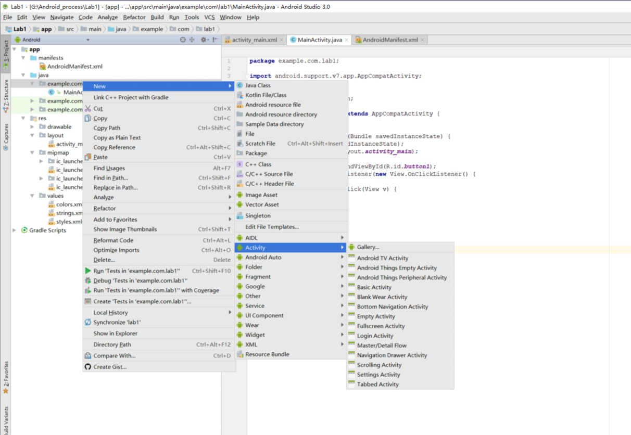The width and height of the screenshot is (631, 435).
Task: Click the Synchronize 'lab1' refresh icon
Action: [x=88, y=323]
